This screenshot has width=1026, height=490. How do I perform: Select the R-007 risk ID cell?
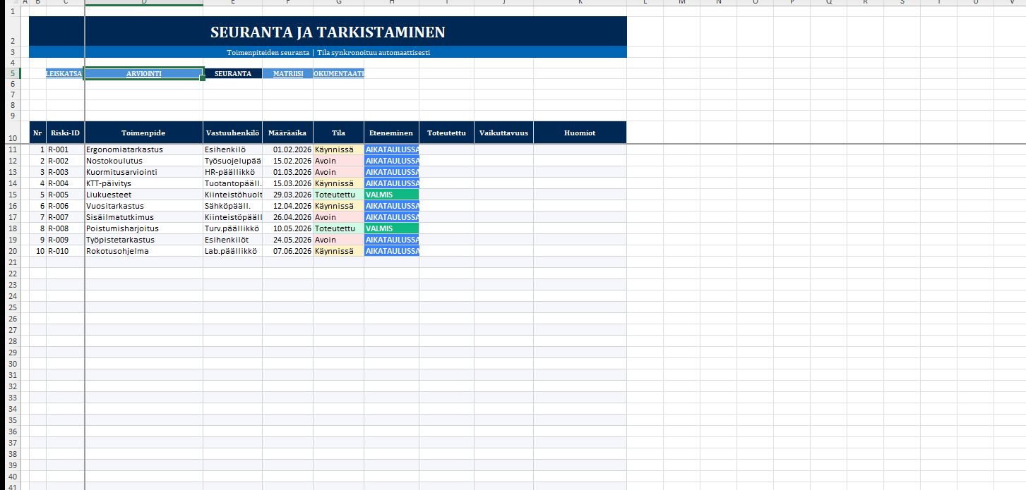[x=65, y=217]
